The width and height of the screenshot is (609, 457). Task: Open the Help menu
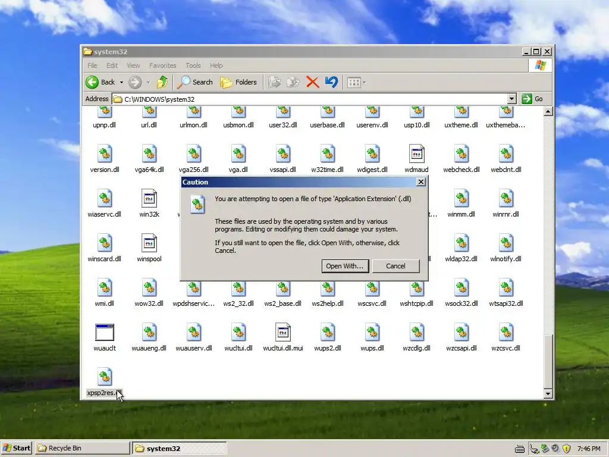[x=216, y=65]
